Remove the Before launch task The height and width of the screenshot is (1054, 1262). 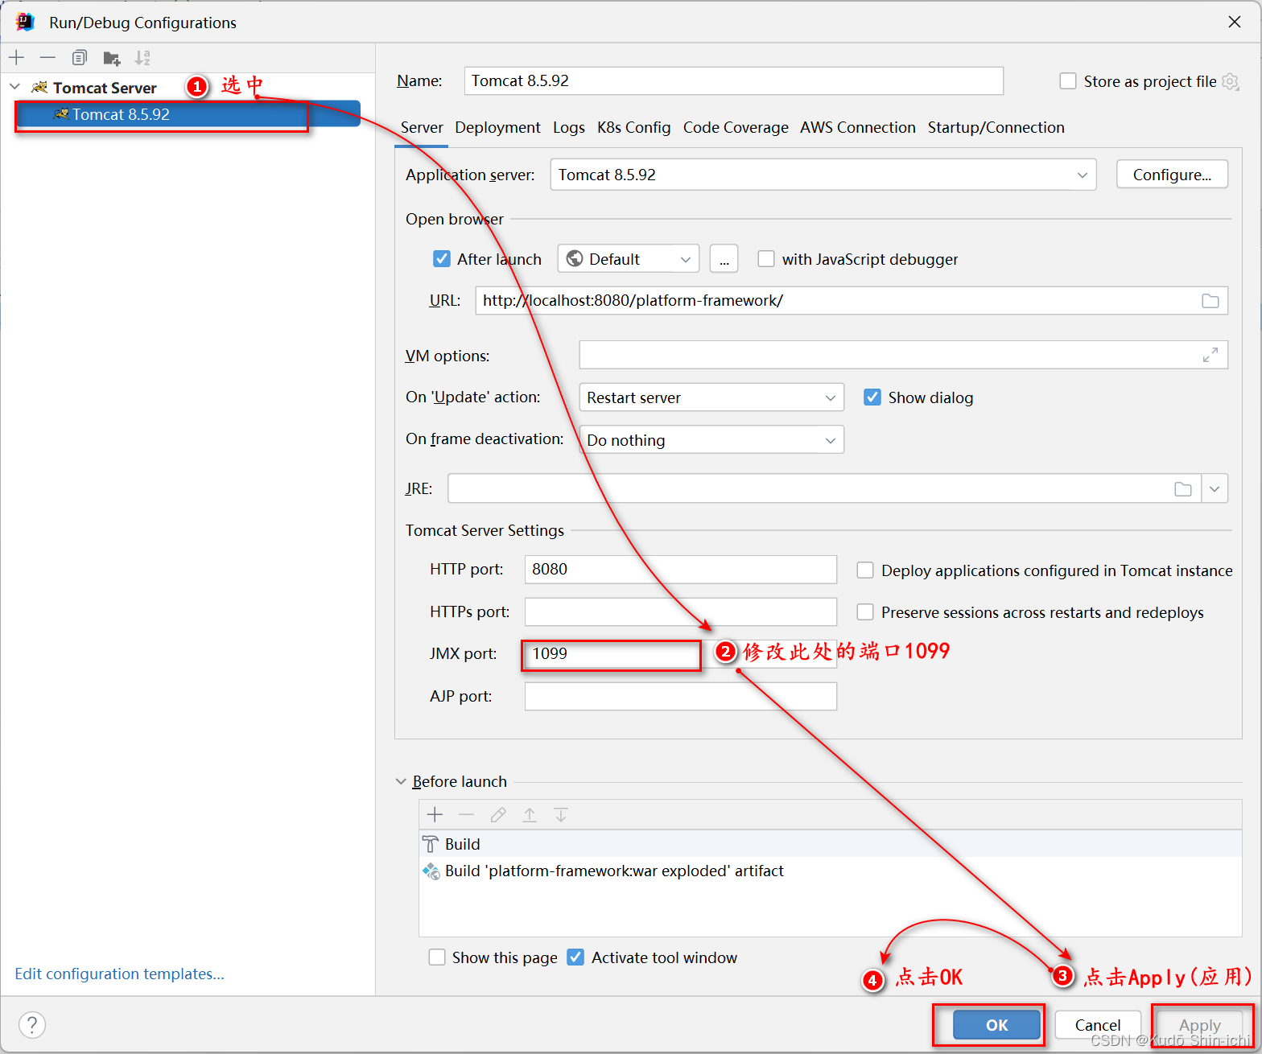click(x=466, y=814)
